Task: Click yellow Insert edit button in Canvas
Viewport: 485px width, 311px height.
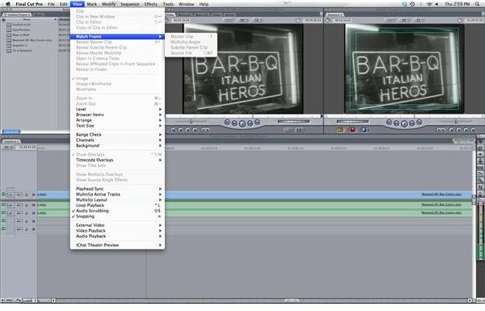Action: click(340, 130)
